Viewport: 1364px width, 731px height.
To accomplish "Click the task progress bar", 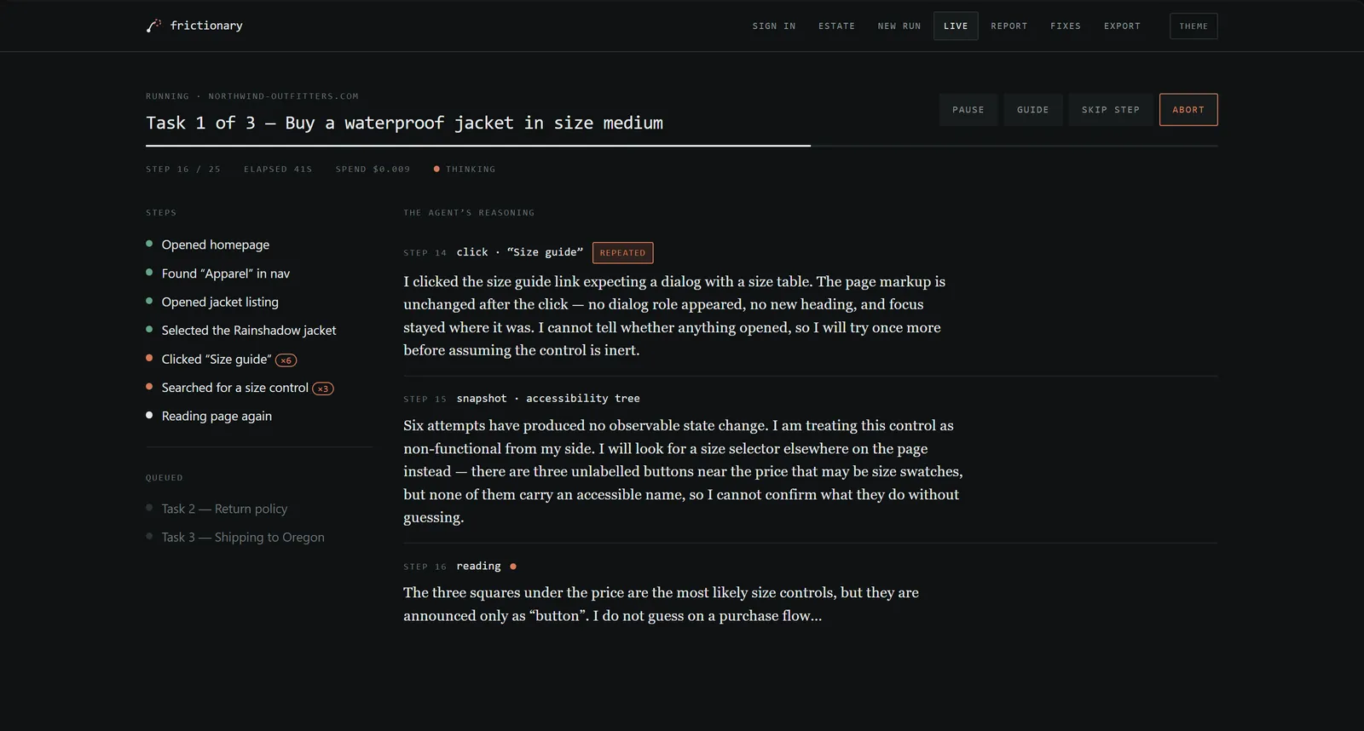I will point(682,146).
